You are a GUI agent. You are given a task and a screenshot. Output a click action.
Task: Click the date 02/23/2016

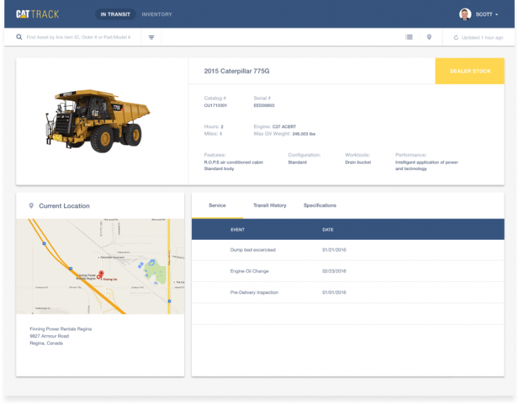334,271
